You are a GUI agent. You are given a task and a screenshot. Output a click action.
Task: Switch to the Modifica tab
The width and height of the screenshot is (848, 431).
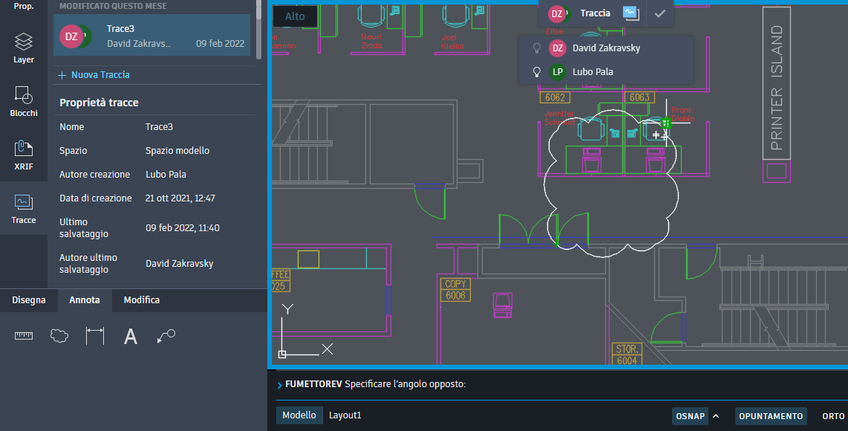[x=142, y=300]
